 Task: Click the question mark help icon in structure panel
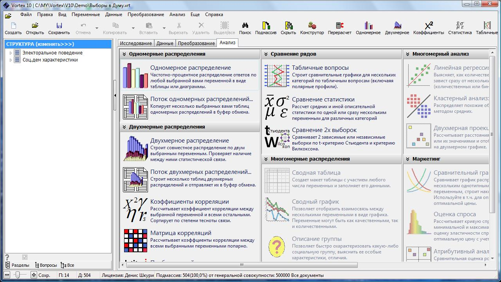[7, 257]
